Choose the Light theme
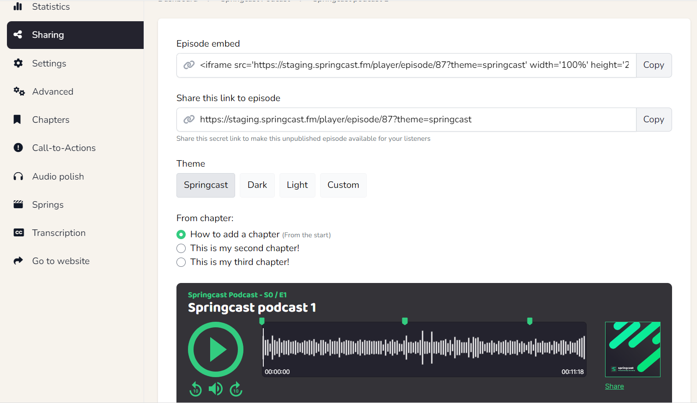 pyautogui.click(x=297, y=185)
